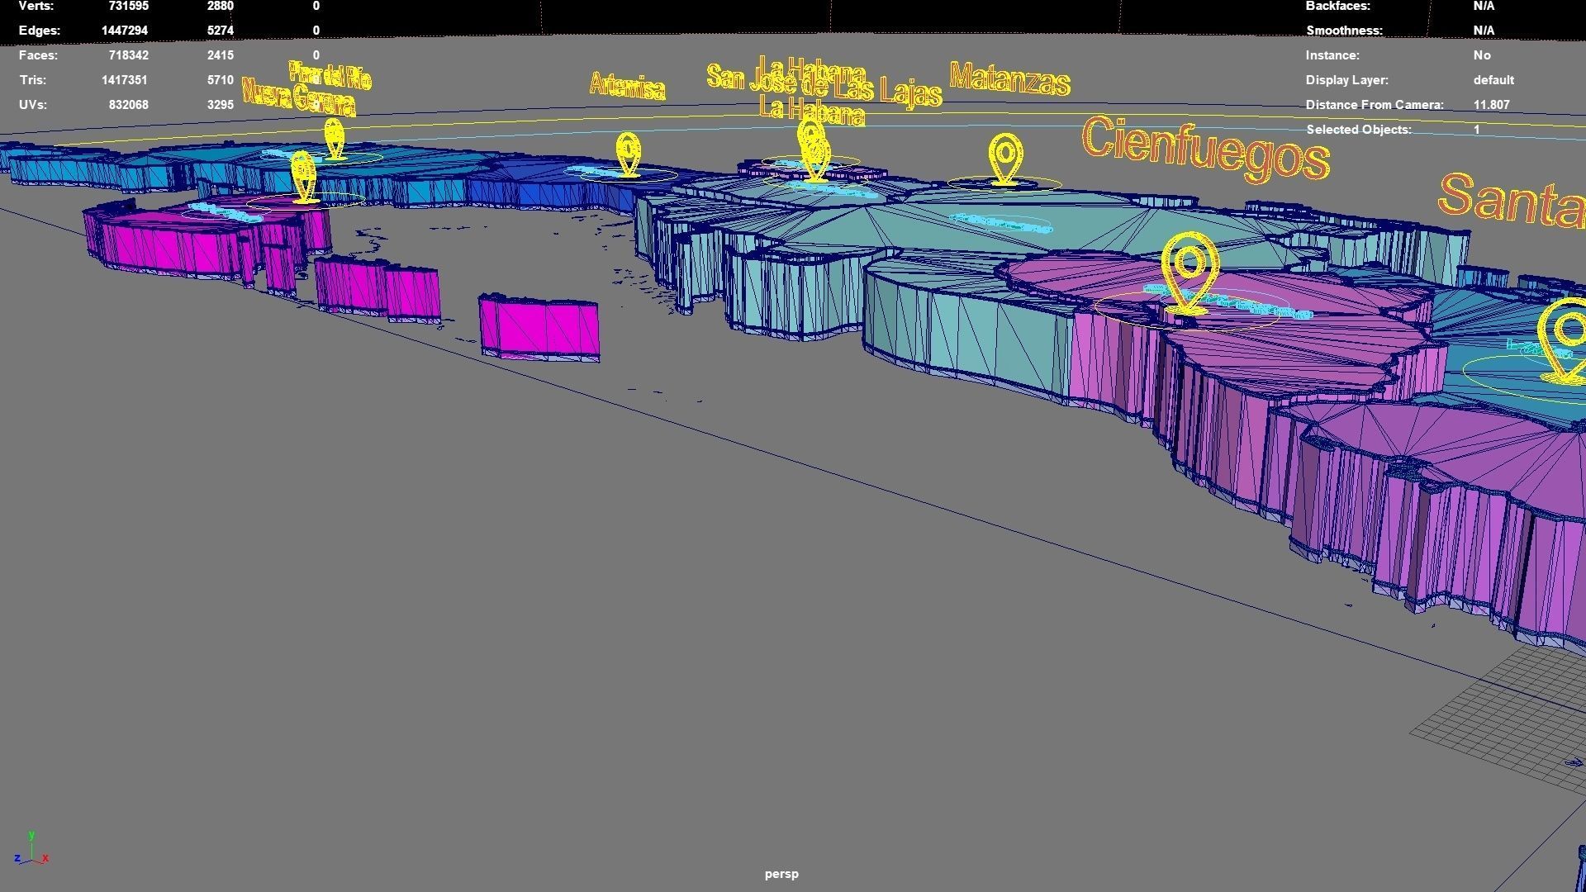Select the Nueva Gerona pin marker

pos(303,176)
